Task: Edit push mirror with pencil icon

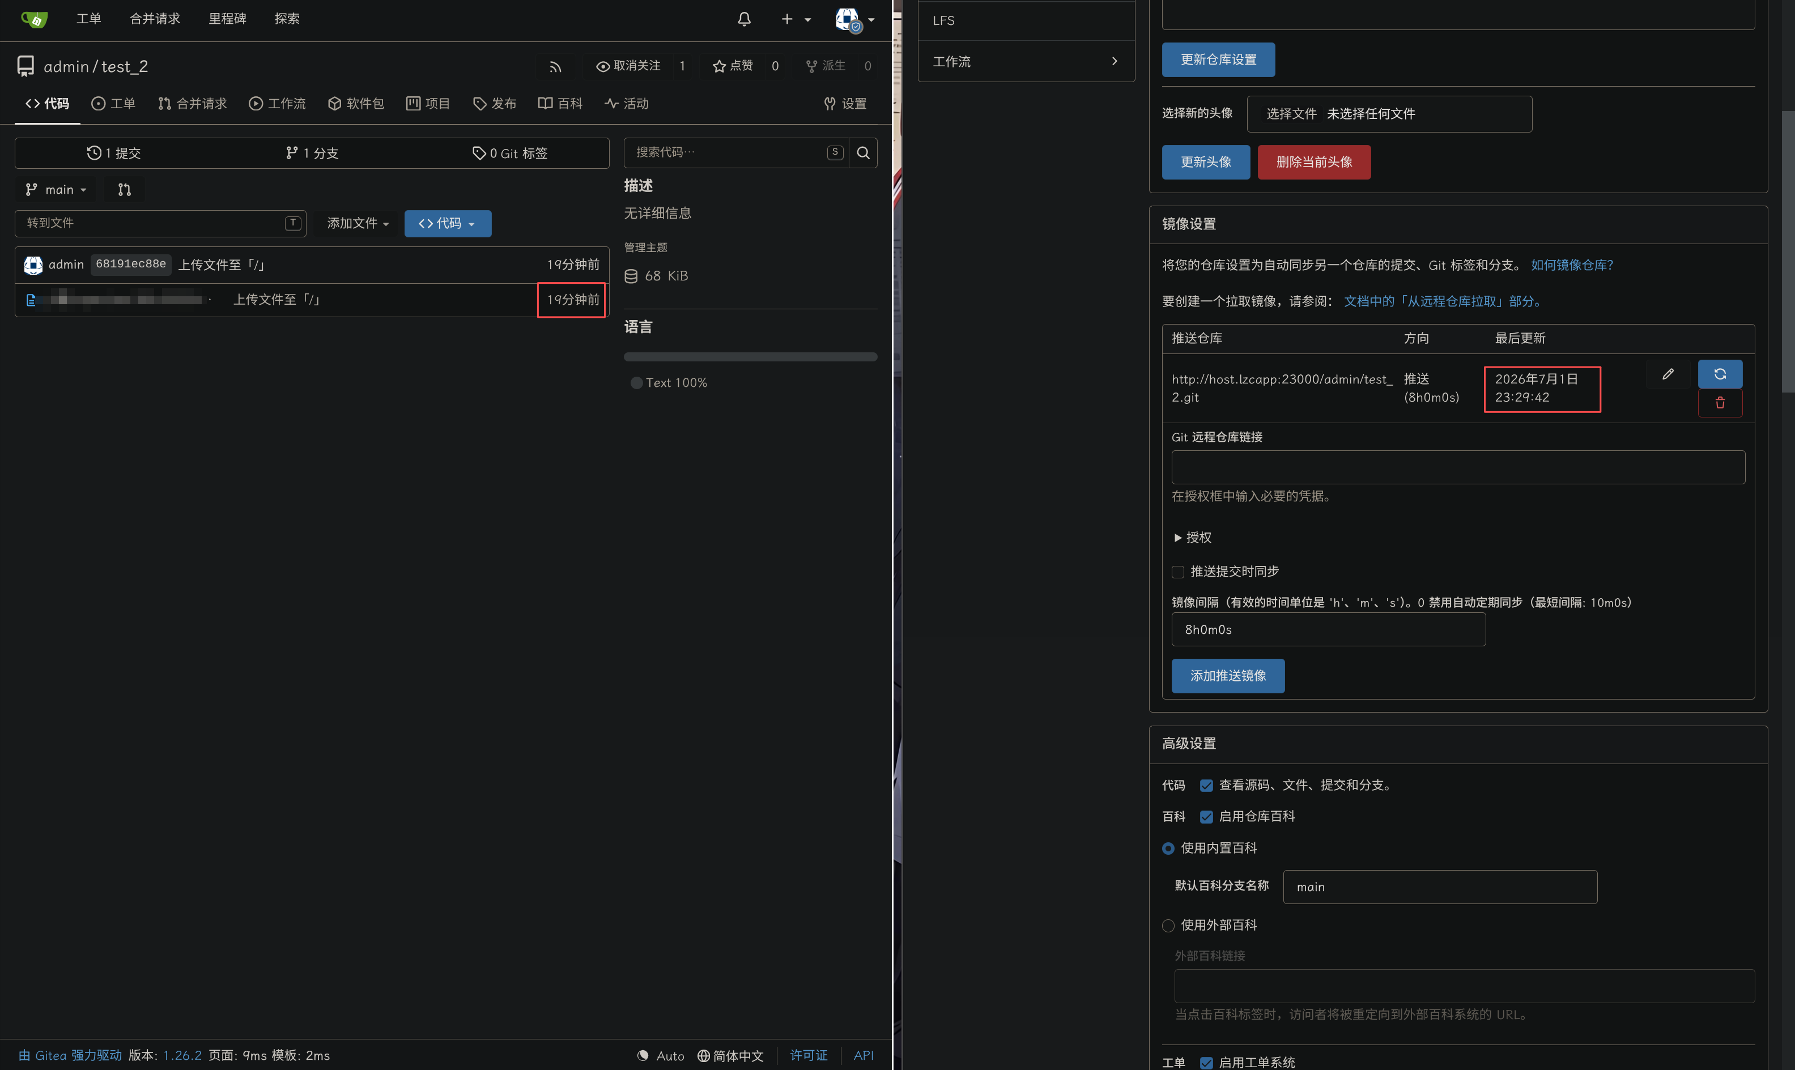Action: pyautogui.click(x=1668, y=374)
